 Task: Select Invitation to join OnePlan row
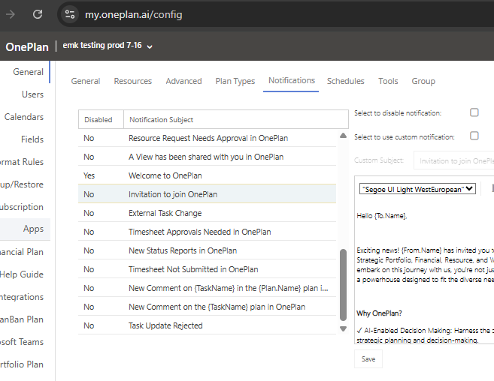click(207, 194)
